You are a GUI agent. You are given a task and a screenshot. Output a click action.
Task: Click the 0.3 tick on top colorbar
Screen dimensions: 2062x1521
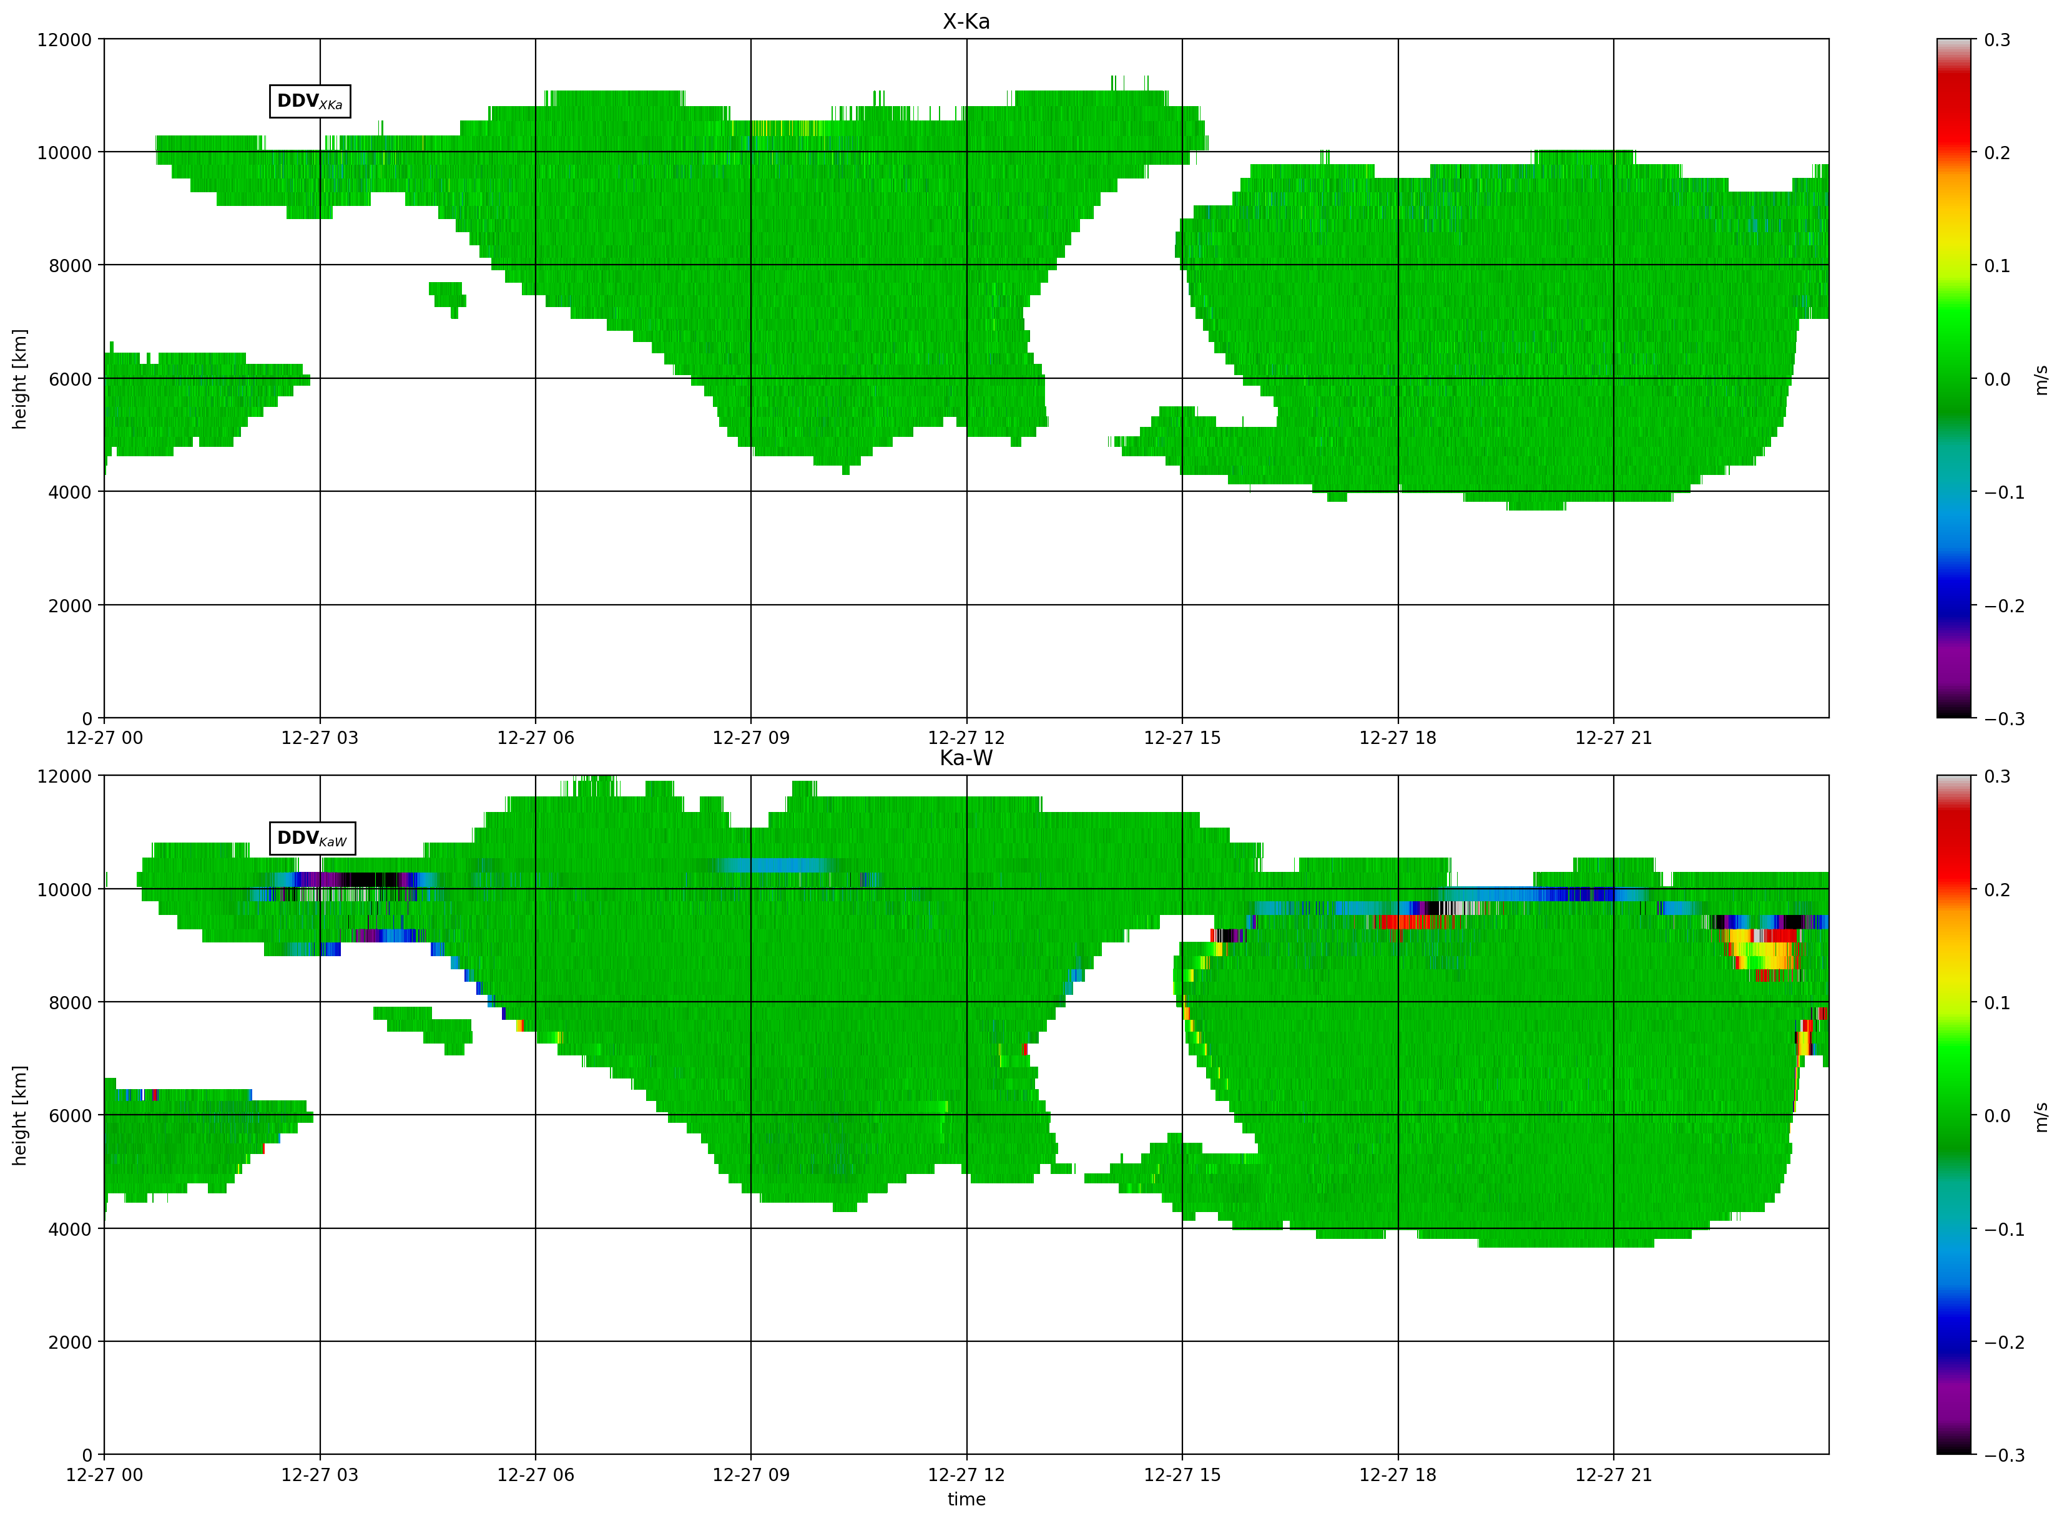[1996, 39]
